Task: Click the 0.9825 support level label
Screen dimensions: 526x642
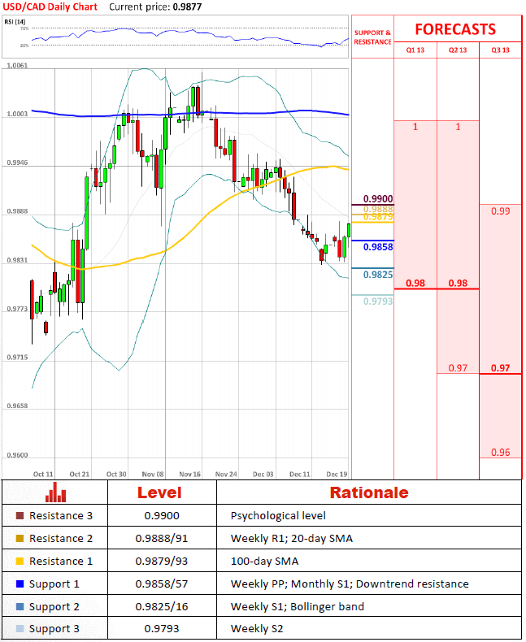Action: (378, 275)
